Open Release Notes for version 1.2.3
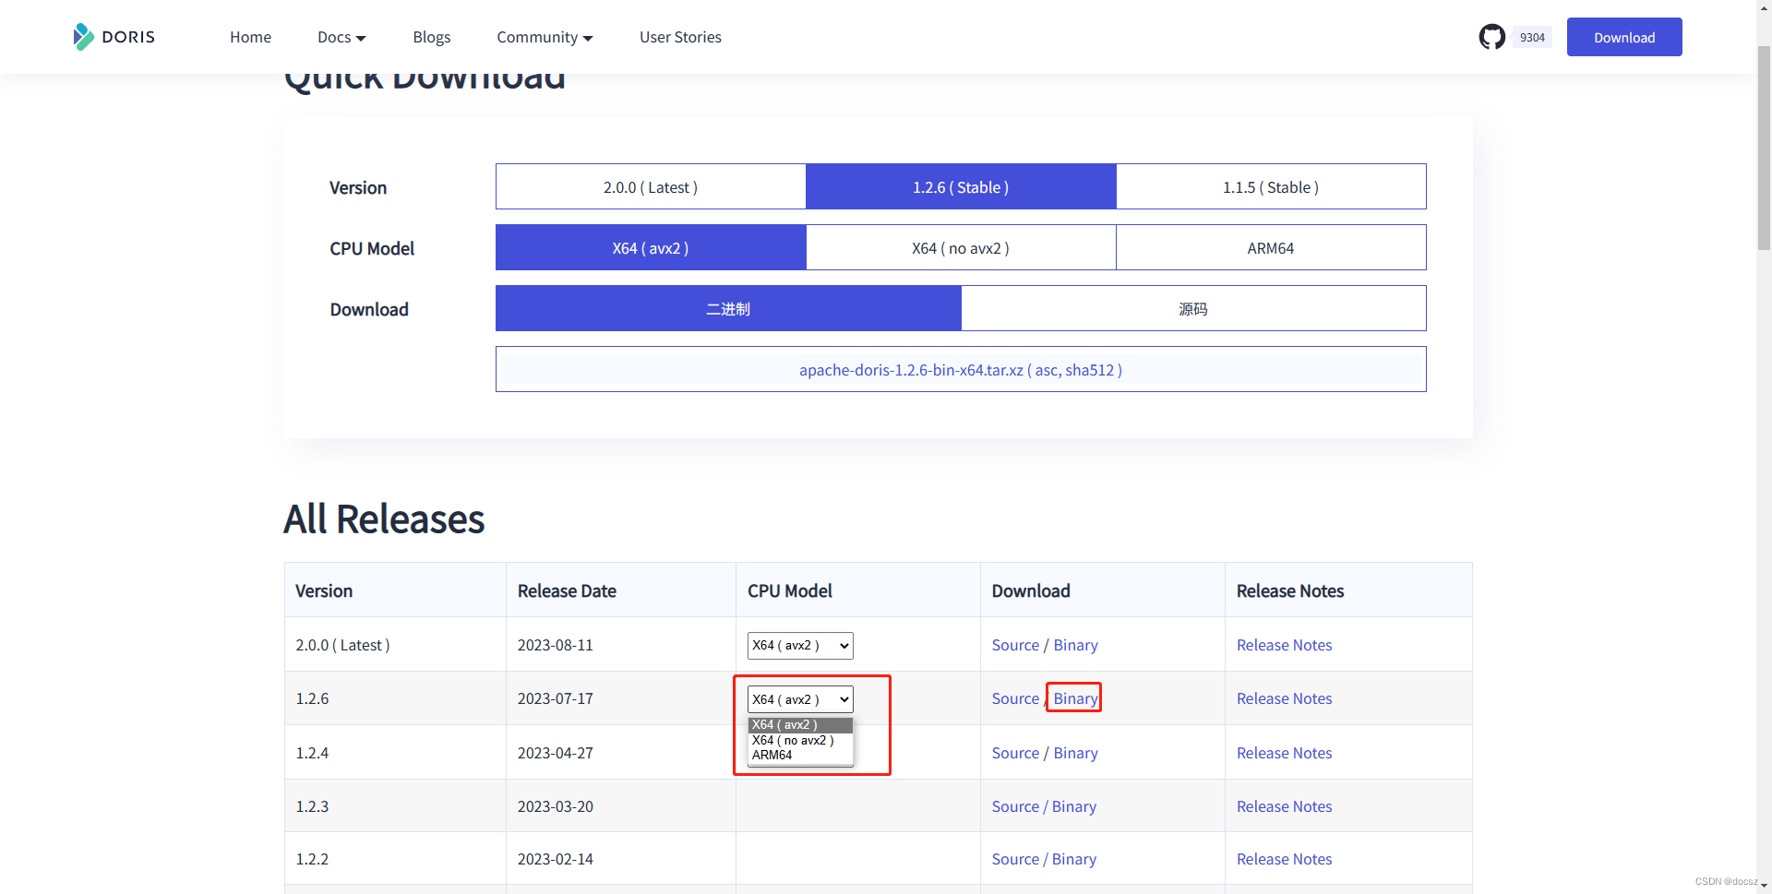 tap(1284, 806)
